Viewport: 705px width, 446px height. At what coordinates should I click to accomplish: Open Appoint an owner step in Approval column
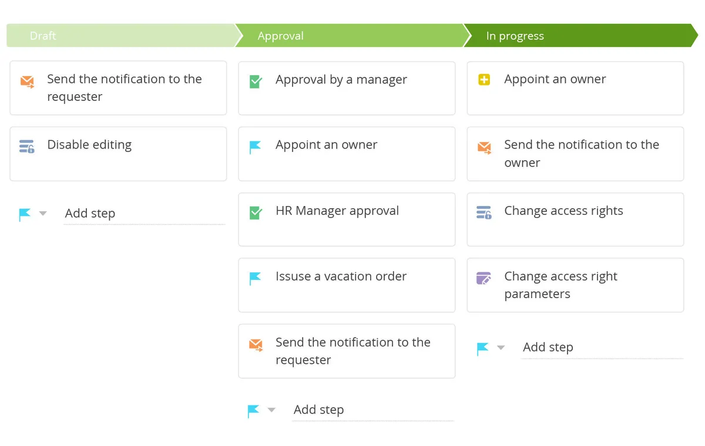[x=347, y=154]
